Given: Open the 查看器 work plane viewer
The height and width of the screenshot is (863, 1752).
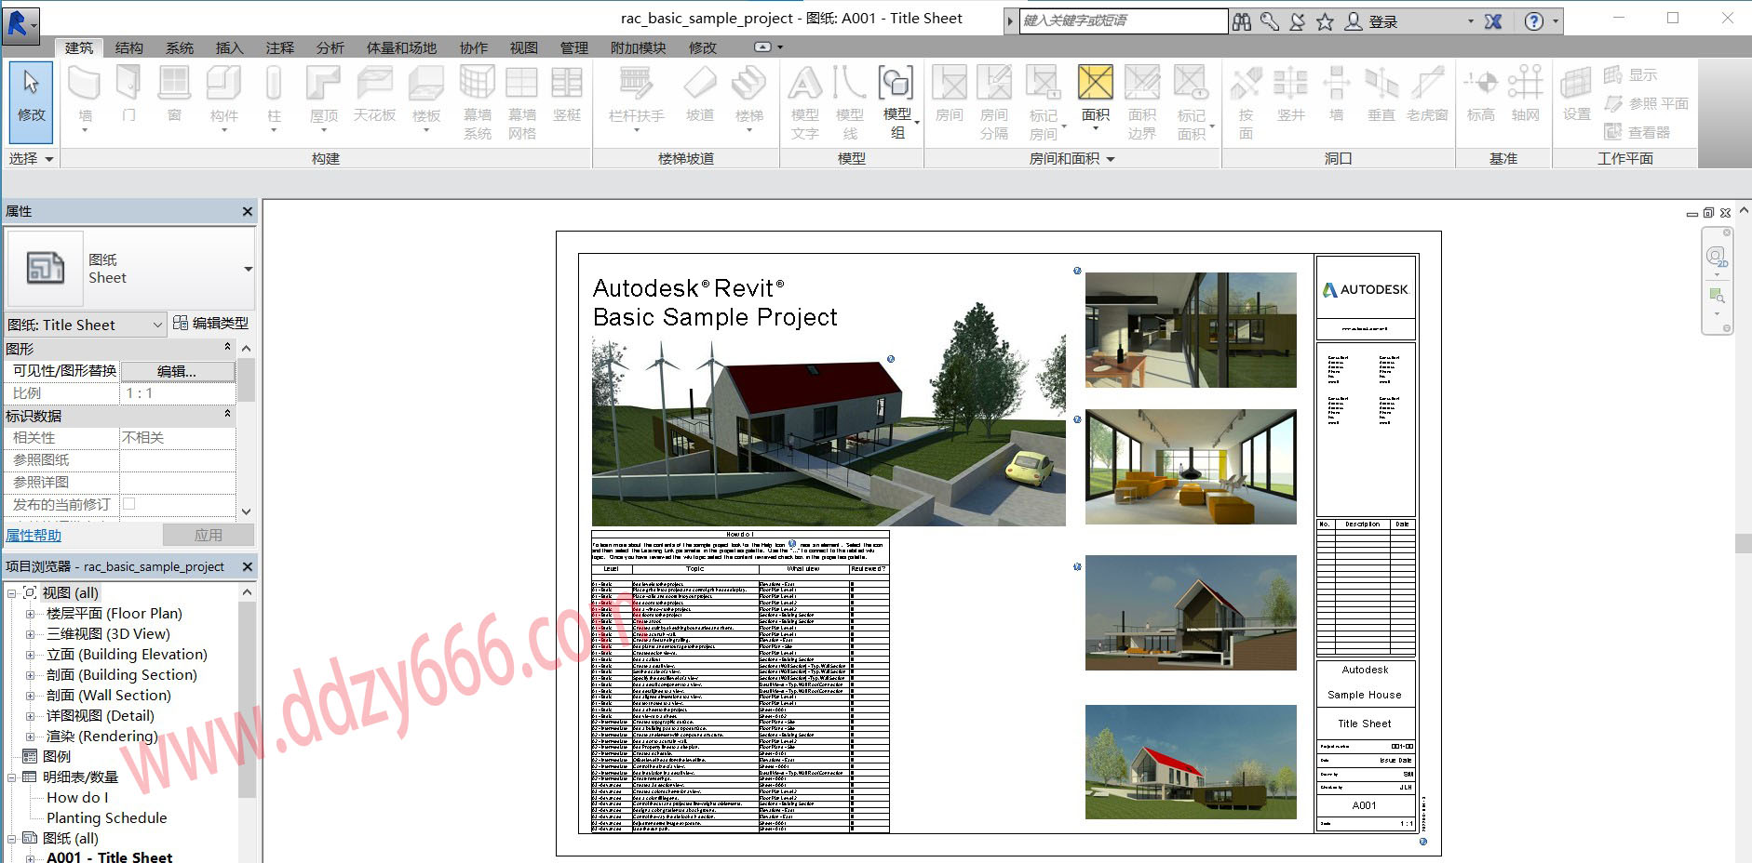Looking at the screenshot, I should pos(1637,132).
